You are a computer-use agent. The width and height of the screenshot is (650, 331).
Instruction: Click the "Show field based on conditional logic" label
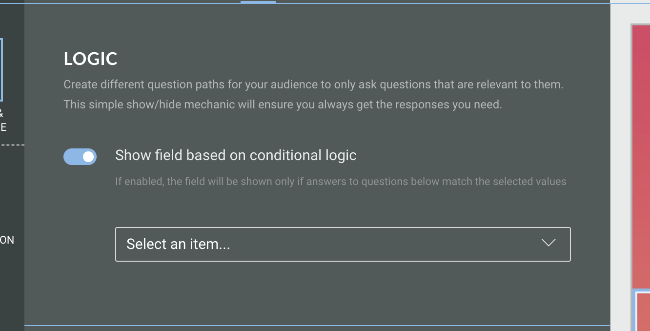(x=236, y=155)
